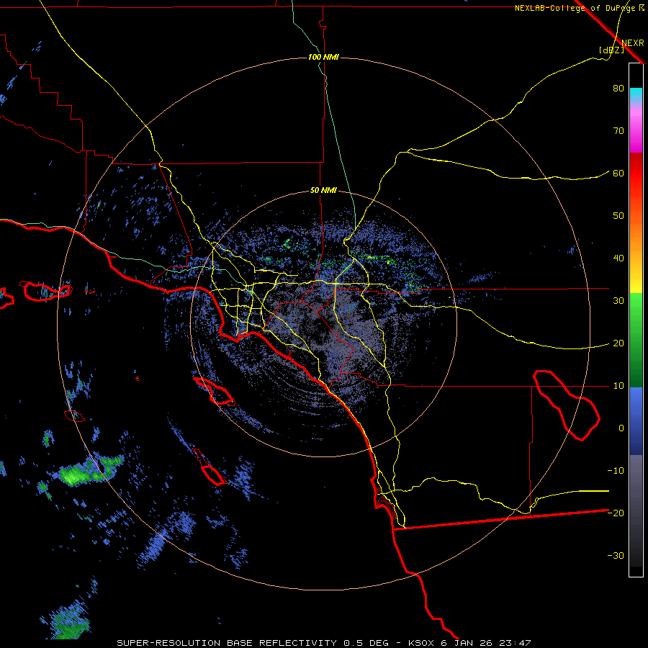This screenshot has width=648, height=648.
Task: Click the 50 value on the dBZ scale
Action: [618, 216]
